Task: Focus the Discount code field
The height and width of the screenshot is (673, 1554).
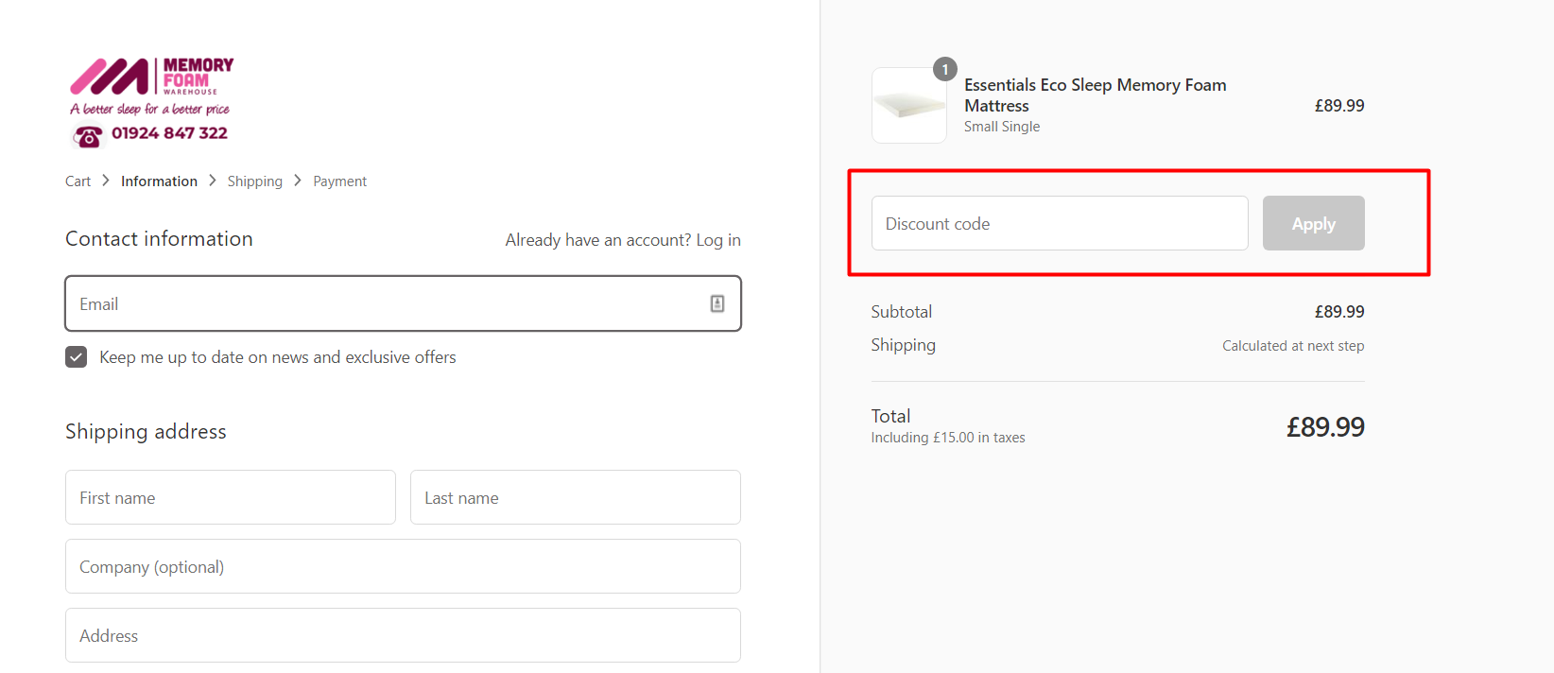Action: click(1059, 224)
